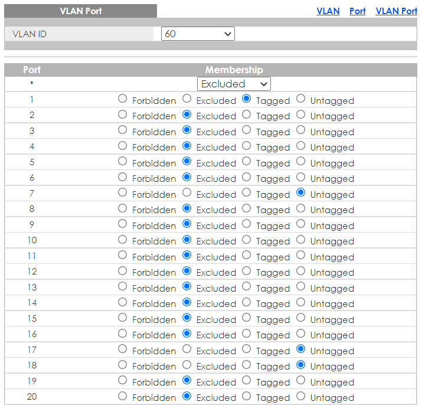Choose Forbidden for port 6
Viewport: 425px width, 405px height.
pyautogui.click(x=123, y=177)
